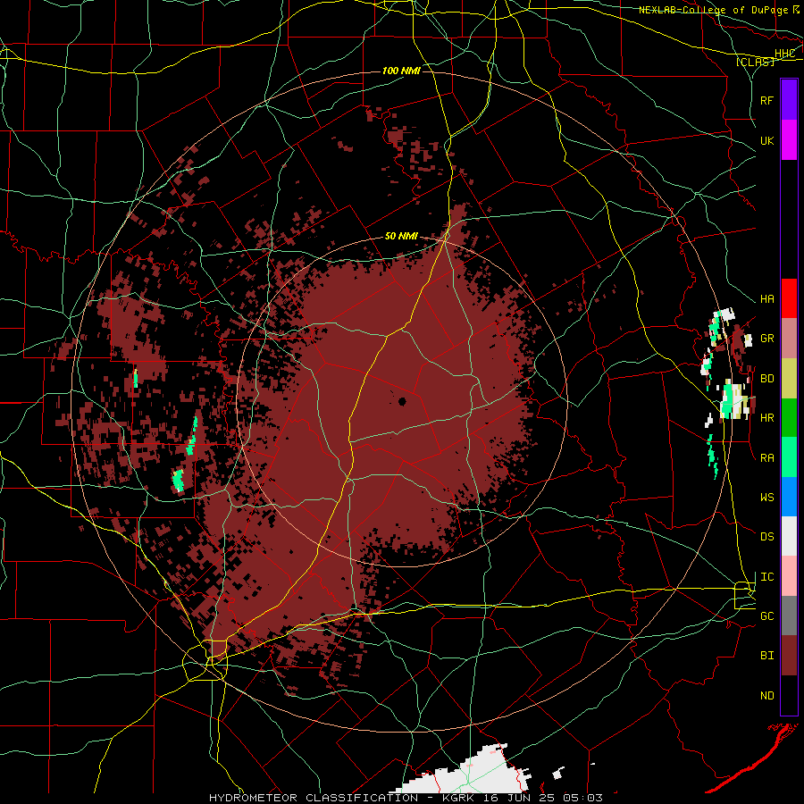This screenshot has height=804, width=804.
Task: Click the 05:03 timestamp
Action: coord(582,798)
